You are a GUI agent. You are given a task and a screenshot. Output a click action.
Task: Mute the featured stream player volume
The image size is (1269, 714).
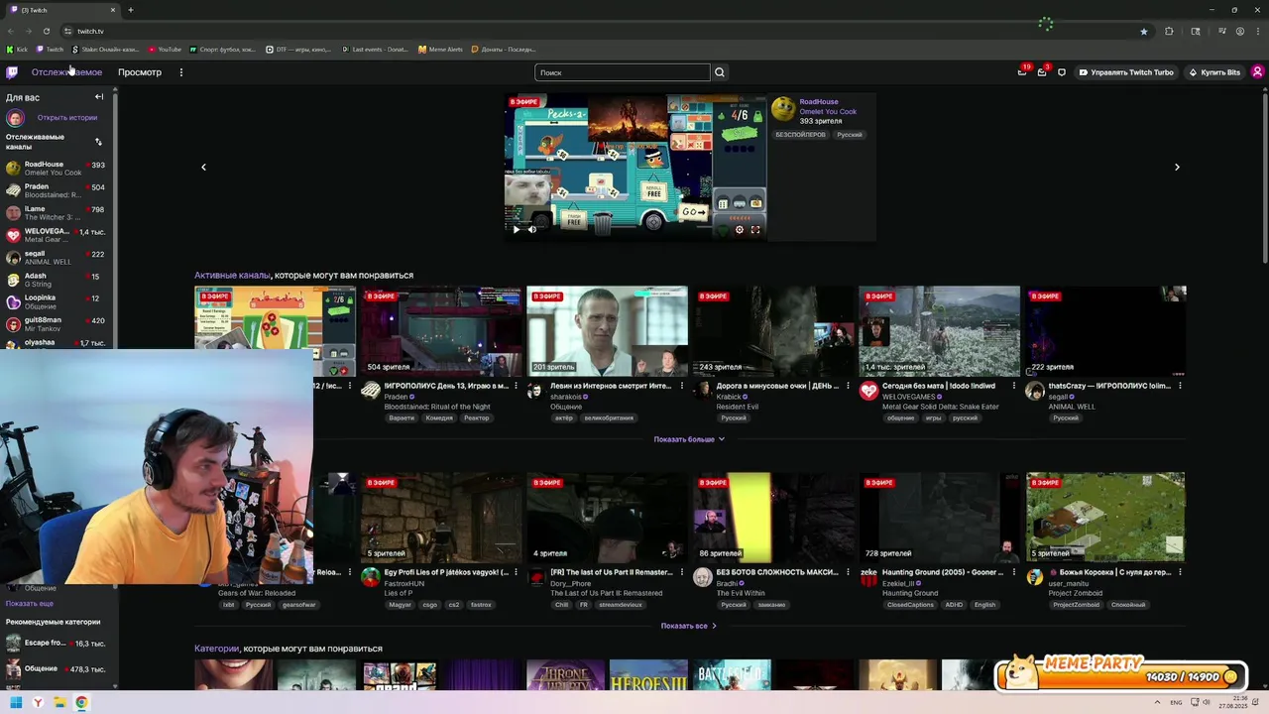click(532, 229)
